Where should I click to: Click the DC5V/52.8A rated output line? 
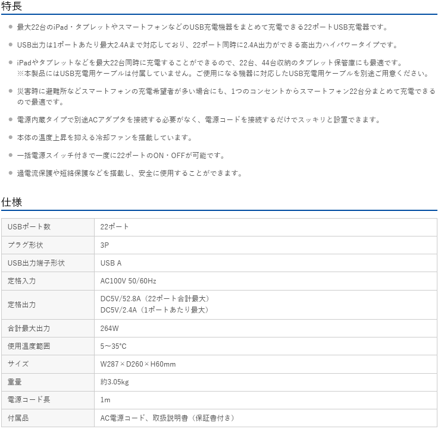tap(156, 298)
